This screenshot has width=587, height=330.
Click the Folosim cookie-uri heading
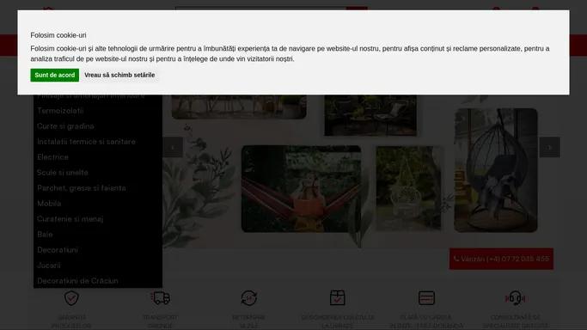coord(58,35)
